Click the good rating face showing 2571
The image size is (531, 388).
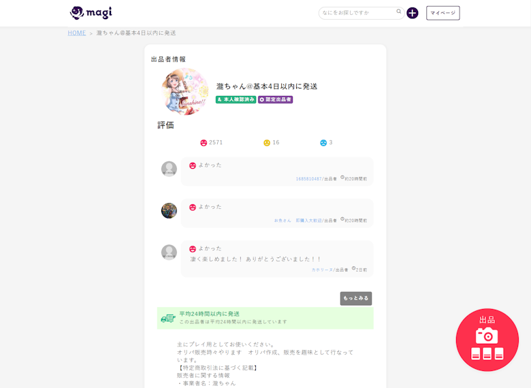click(x=204, y=143)
